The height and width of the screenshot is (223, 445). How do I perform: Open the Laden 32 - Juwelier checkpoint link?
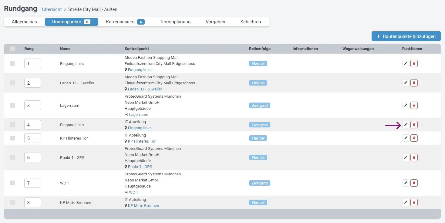pyautogui.click(x=145, y=89)
